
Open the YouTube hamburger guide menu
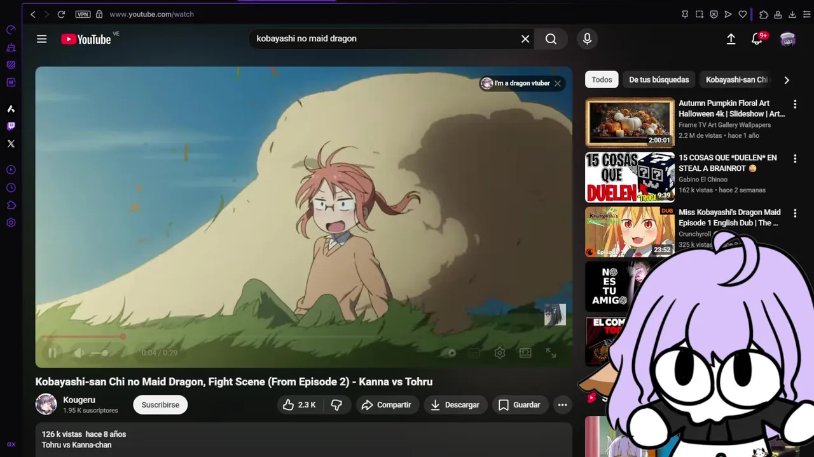[42, 39]
